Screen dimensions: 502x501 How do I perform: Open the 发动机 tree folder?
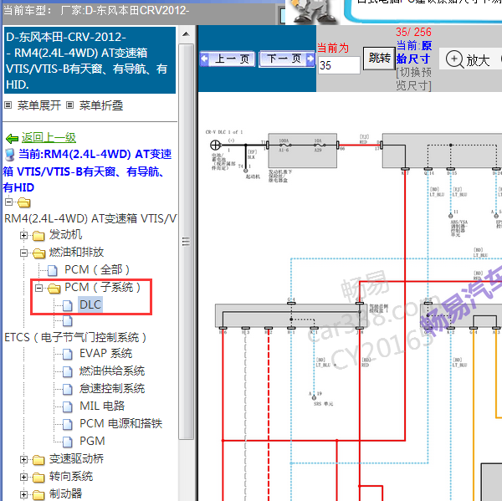(x=65, y=235)
